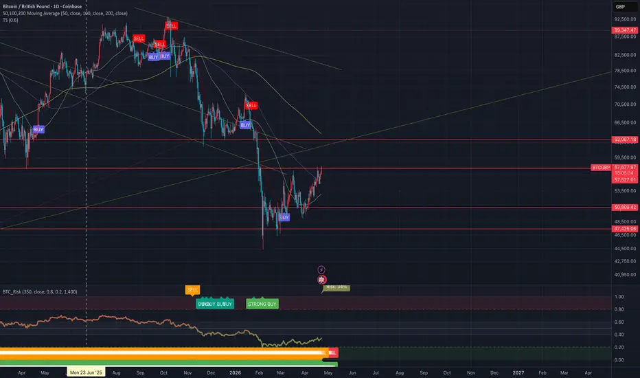The height and width of the screenshot is (378, 640).
Task: Click the 0.80 risk scale value
Action: (619, 309)
